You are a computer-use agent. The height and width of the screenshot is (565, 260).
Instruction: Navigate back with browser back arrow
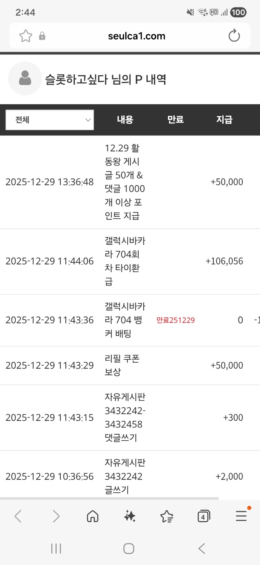tap(18, 516)
